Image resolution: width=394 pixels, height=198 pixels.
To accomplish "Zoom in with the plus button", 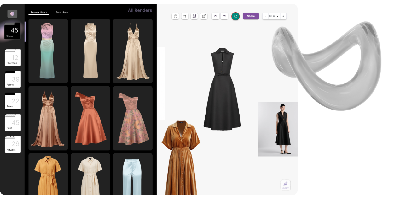I will click(283, 16).
